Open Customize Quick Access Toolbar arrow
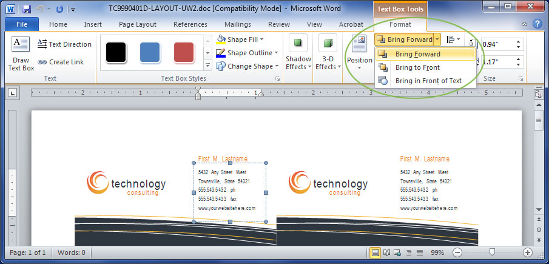The height and width of the screenshot is (264, 549). point(73,10)
